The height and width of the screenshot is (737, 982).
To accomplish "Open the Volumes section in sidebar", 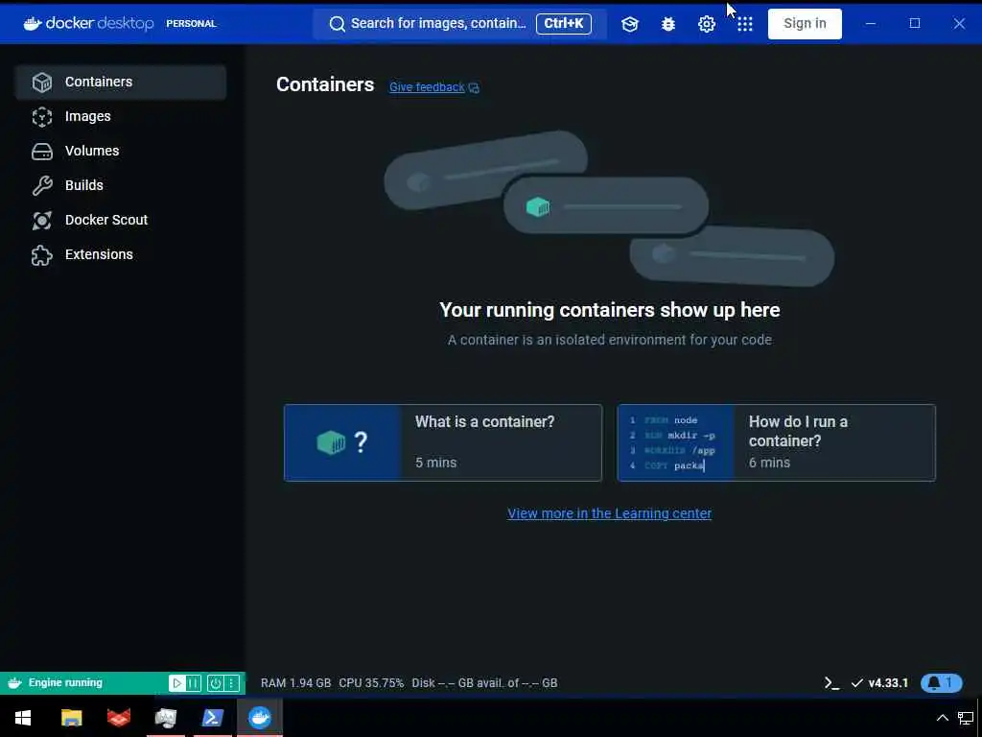I will [121, 151].
